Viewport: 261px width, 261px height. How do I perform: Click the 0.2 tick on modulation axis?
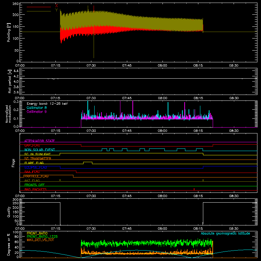tap(16, 110)
